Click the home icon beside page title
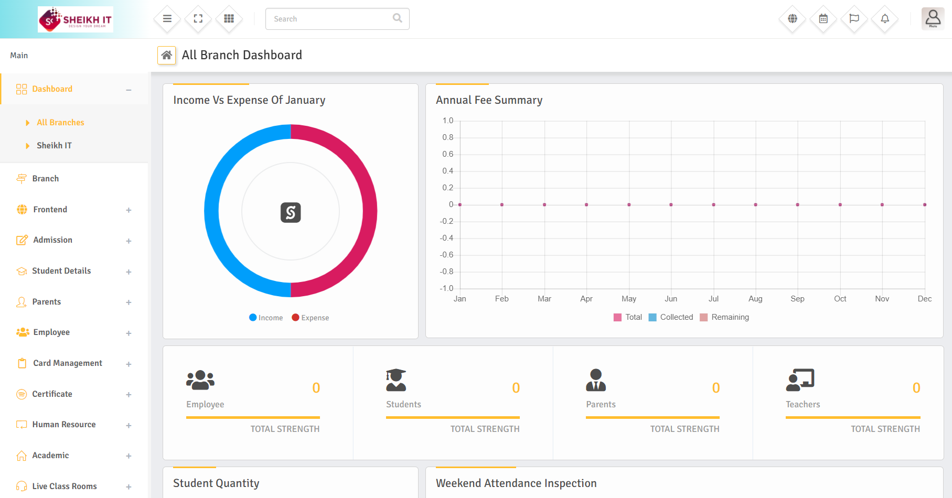Viewport: 952px width, 498px height. (167, 55)
